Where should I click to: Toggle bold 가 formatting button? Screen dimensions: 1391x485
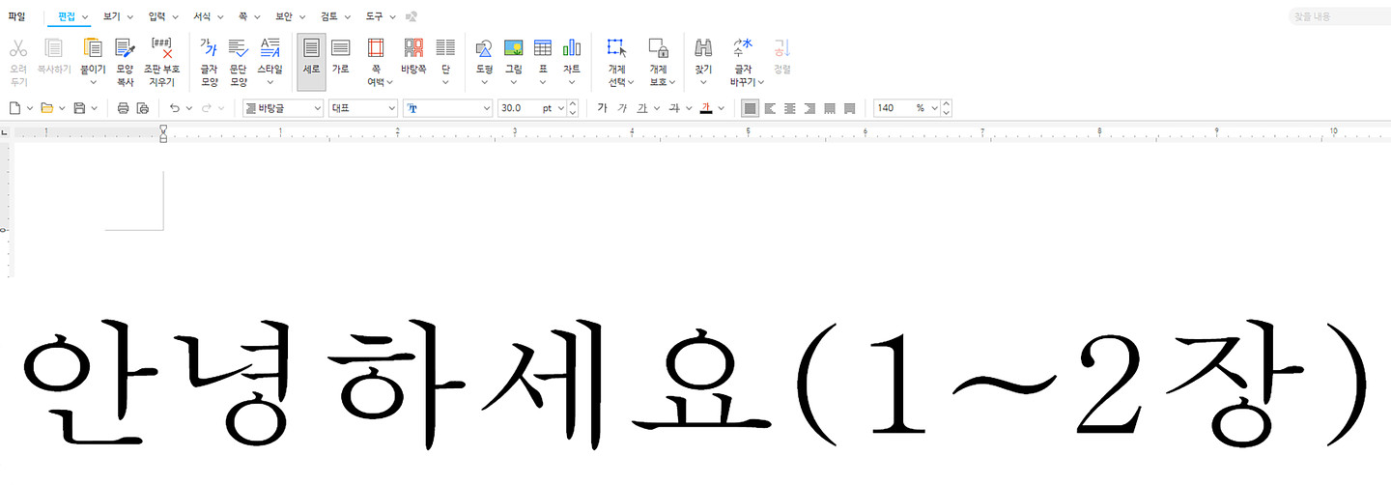[x=602, y=108]
